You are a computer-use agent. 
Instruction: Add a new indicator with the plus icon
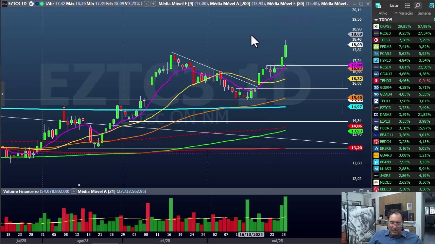pos(153,4)
